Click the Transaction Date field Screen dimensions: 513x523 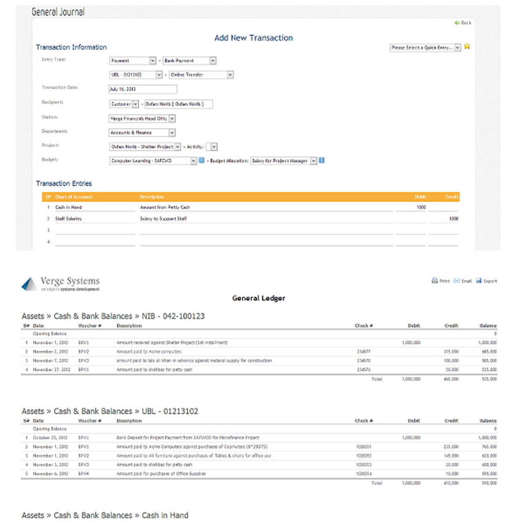click(x=143, y=89)
